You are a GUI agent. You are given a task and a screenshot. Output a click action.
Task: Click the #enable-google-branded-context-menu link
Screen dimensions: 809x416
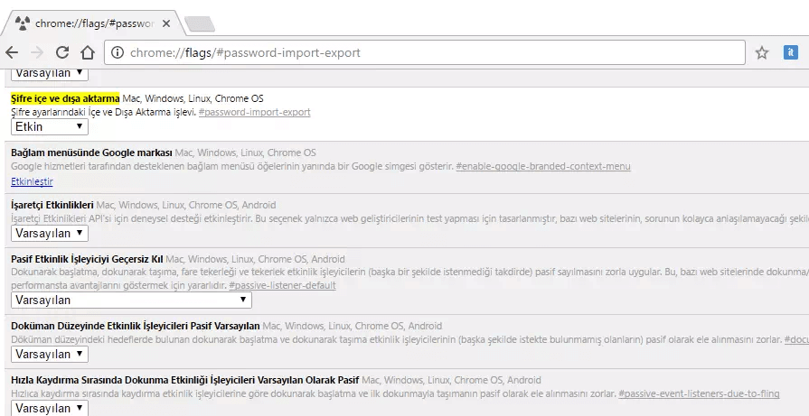(x=542, y=167)
